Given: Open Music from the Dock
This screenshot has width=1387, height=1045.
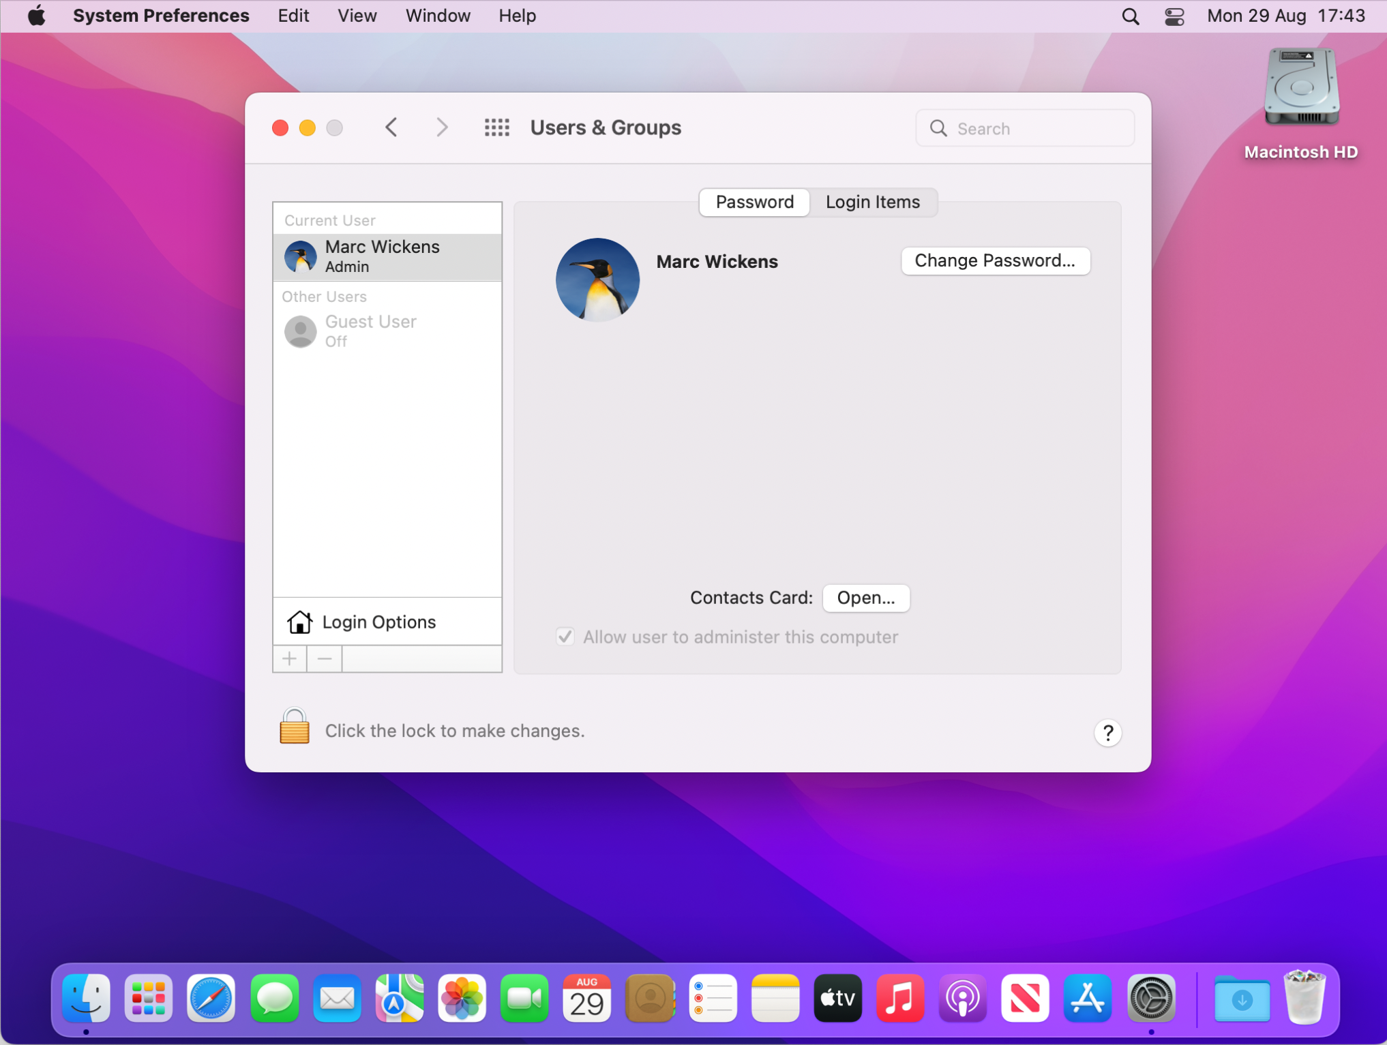Looking at the screenshot, I should (x=900, y=999).
